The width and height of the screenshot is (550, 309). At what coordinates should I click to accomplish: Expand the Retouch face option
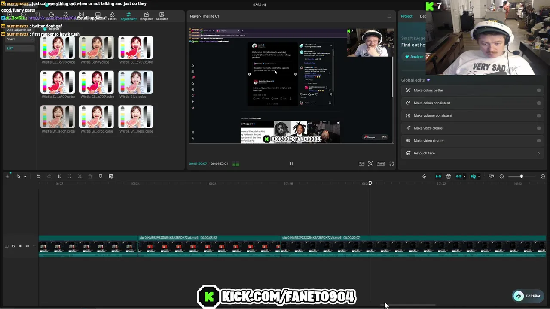tap(473, 153)
